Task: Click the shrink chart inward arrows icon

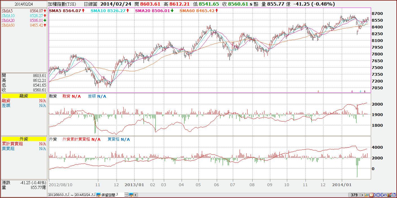Action: click(x=376, y=195)
